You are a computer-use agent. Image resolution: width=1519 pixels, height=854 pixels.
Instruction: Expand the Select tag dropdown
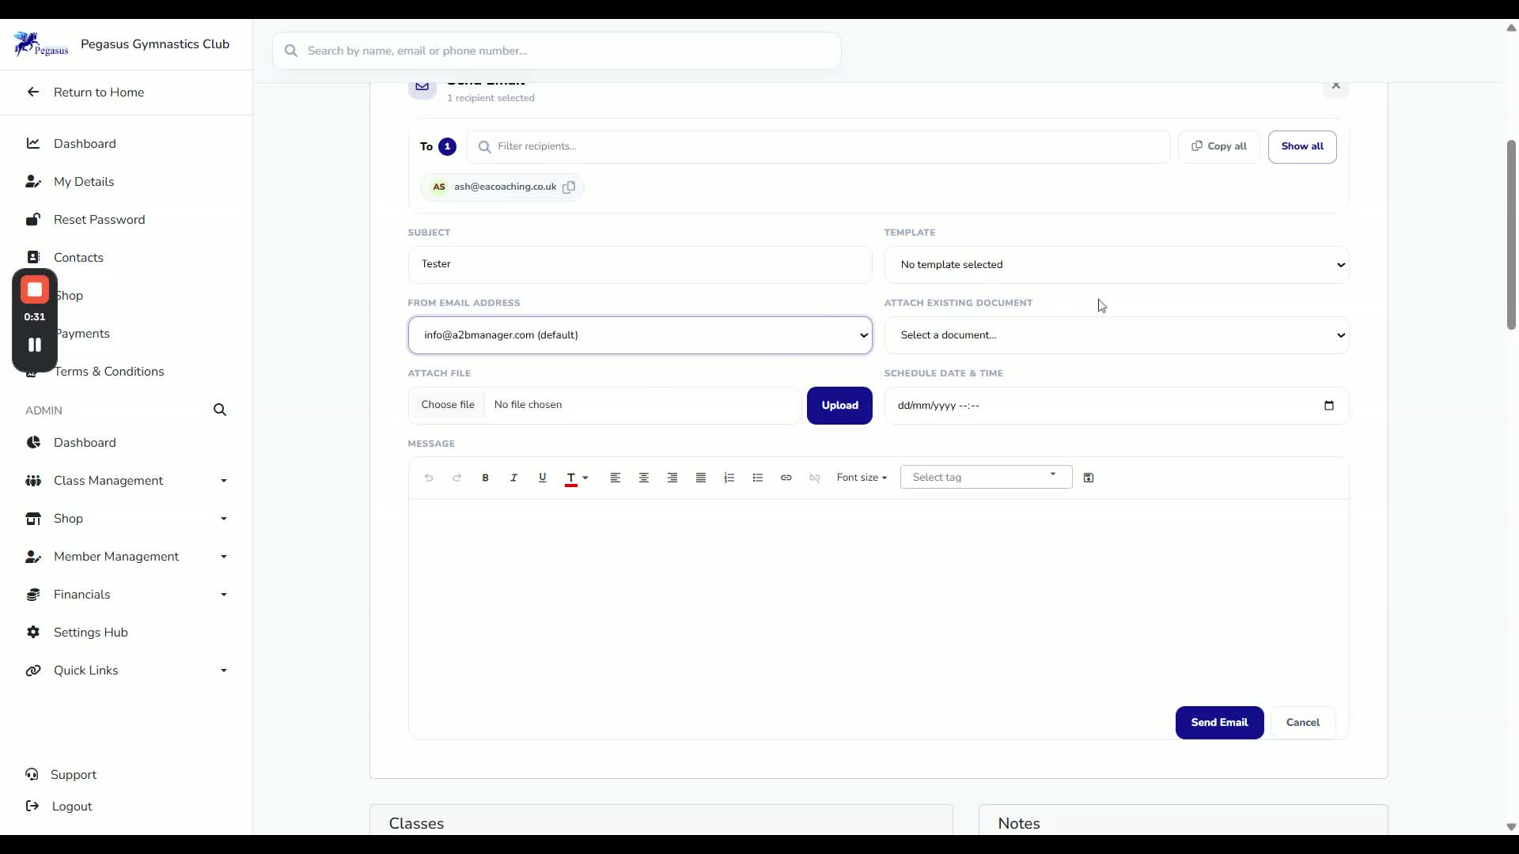986,477
